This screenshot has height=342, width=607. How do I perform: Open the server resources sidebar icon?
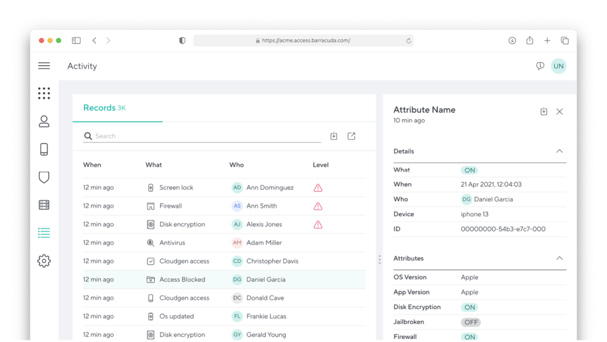tap(44, 205)
